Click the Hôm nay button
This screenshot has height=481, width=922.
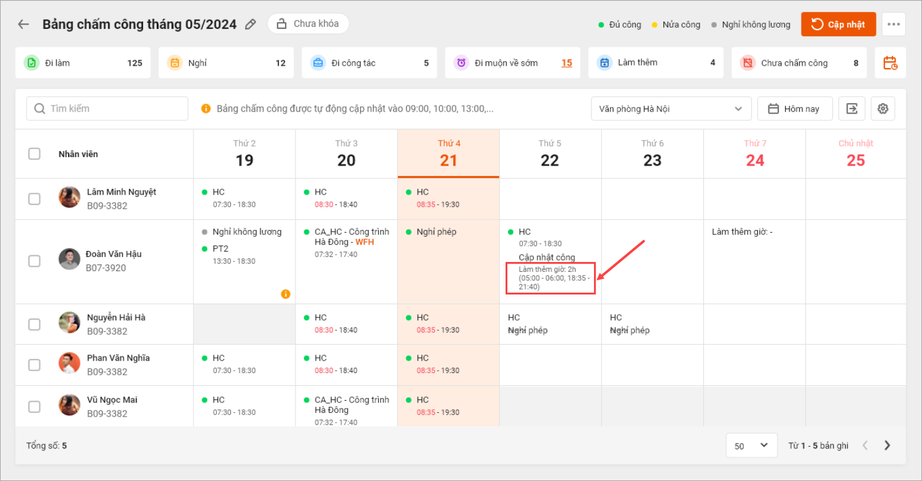(794, 109)
